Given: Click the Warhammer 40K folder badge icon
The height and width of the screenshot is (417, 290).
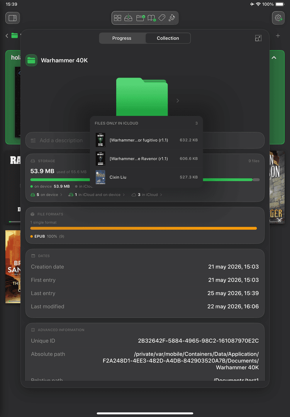Looking at the screenshot, I should 31,60.
